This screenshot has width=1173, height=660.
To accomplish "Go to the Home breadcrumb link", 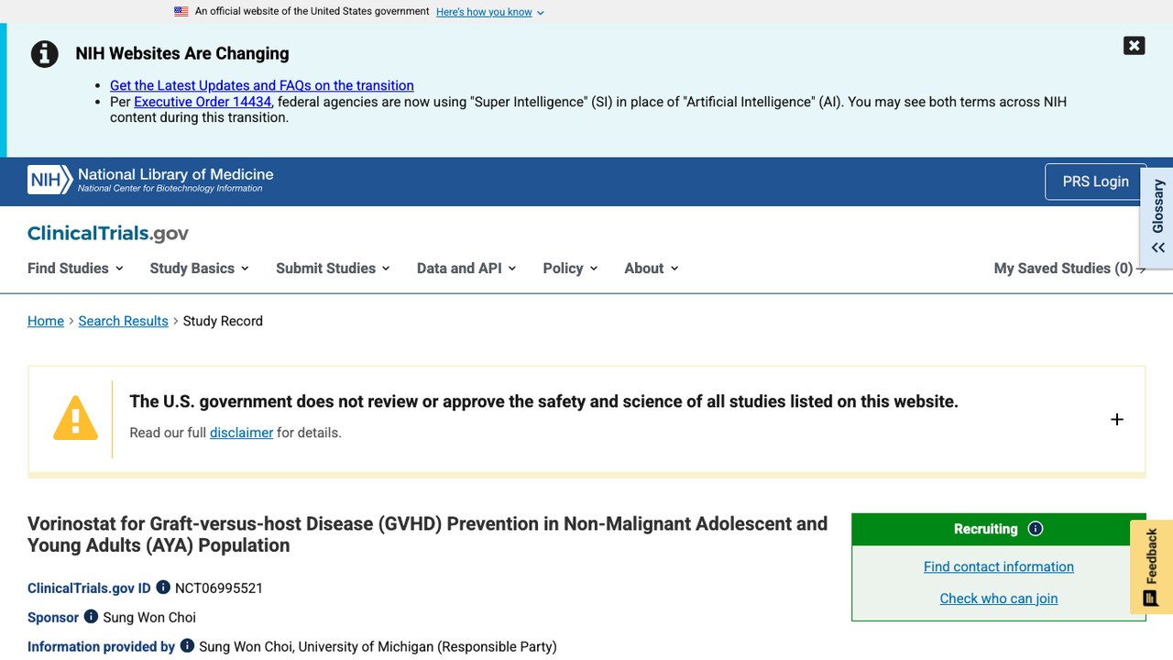I will pos(46,321).
